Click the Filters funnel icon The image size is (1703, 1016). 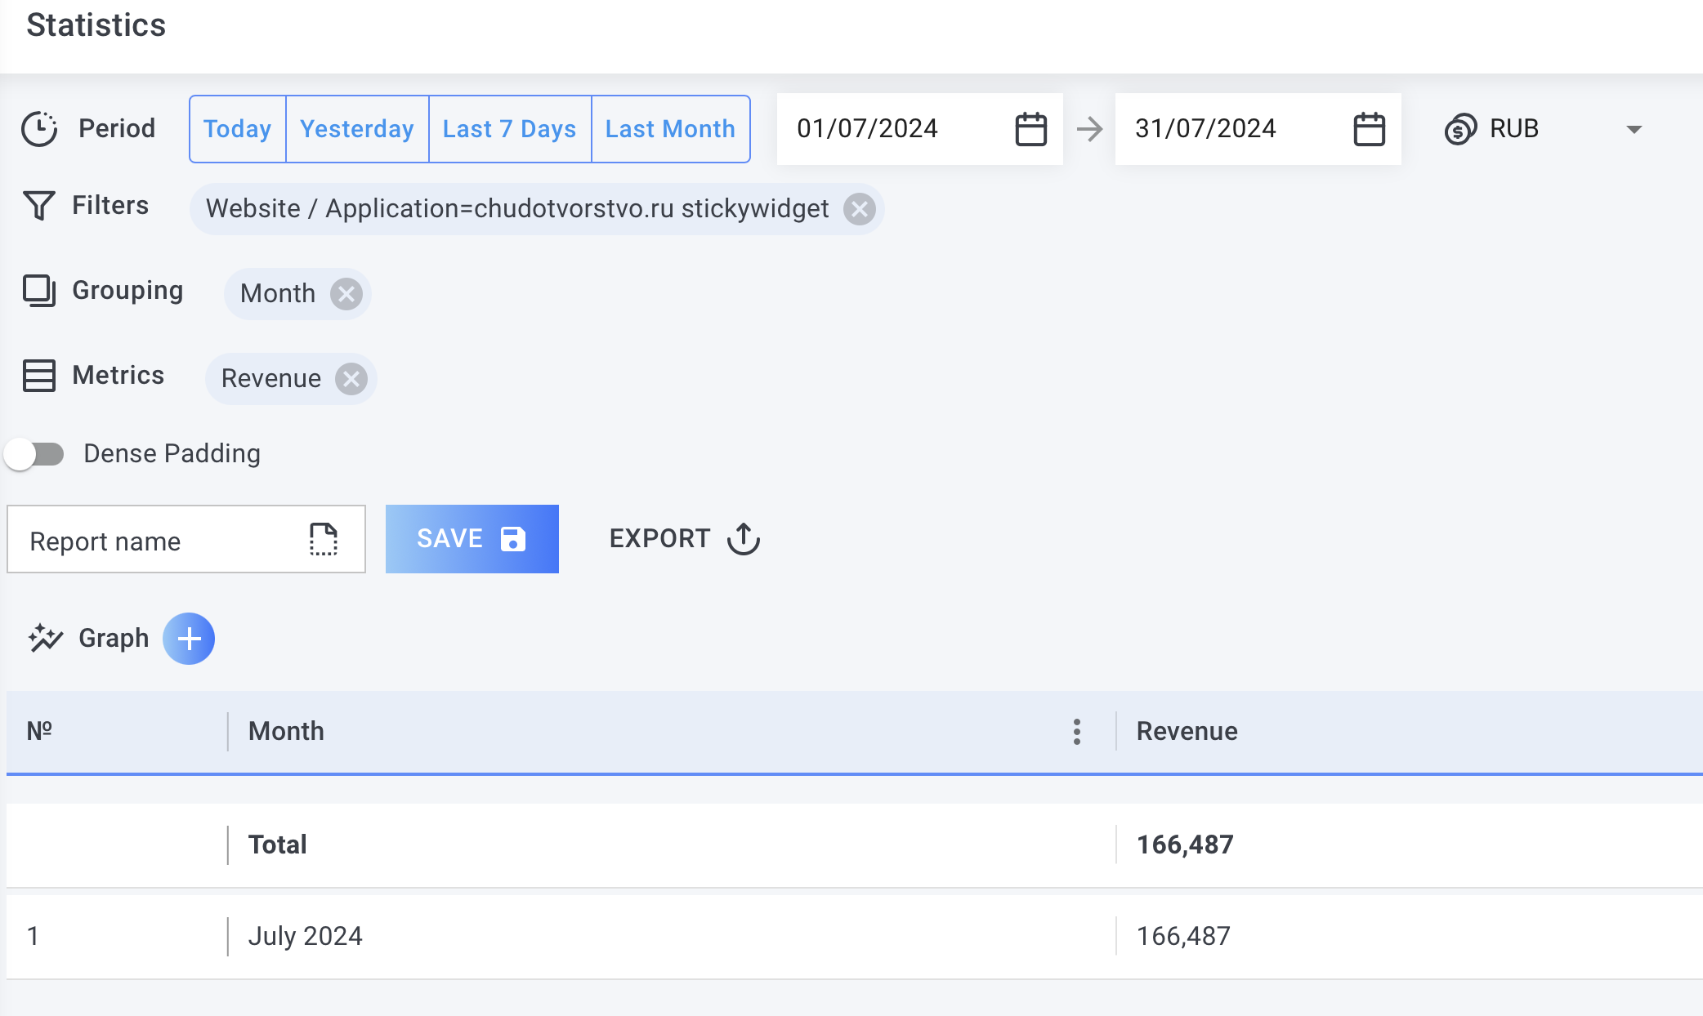click(38, 206)
